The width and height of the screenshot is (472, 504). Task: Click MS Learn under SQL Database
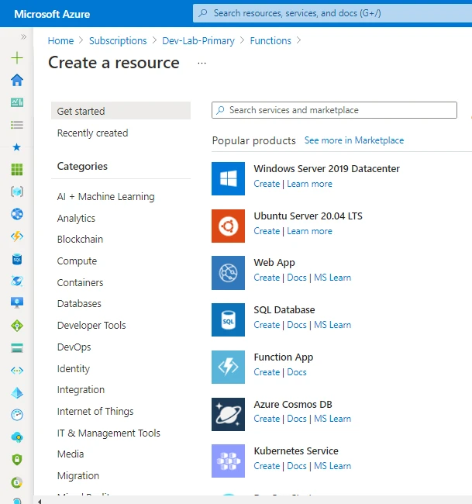click(x=332, y=325)
